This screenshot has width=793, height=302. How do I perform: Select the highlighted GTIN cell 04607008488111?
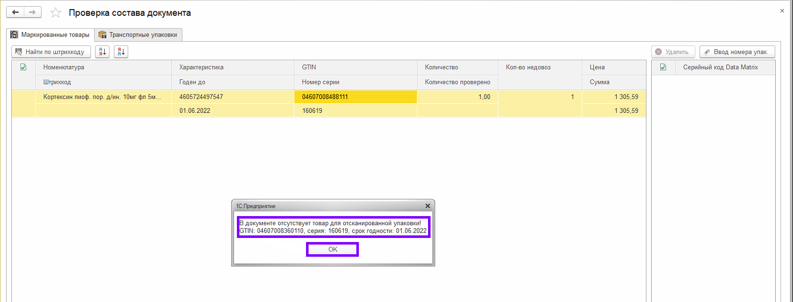(x=355, y=97)
